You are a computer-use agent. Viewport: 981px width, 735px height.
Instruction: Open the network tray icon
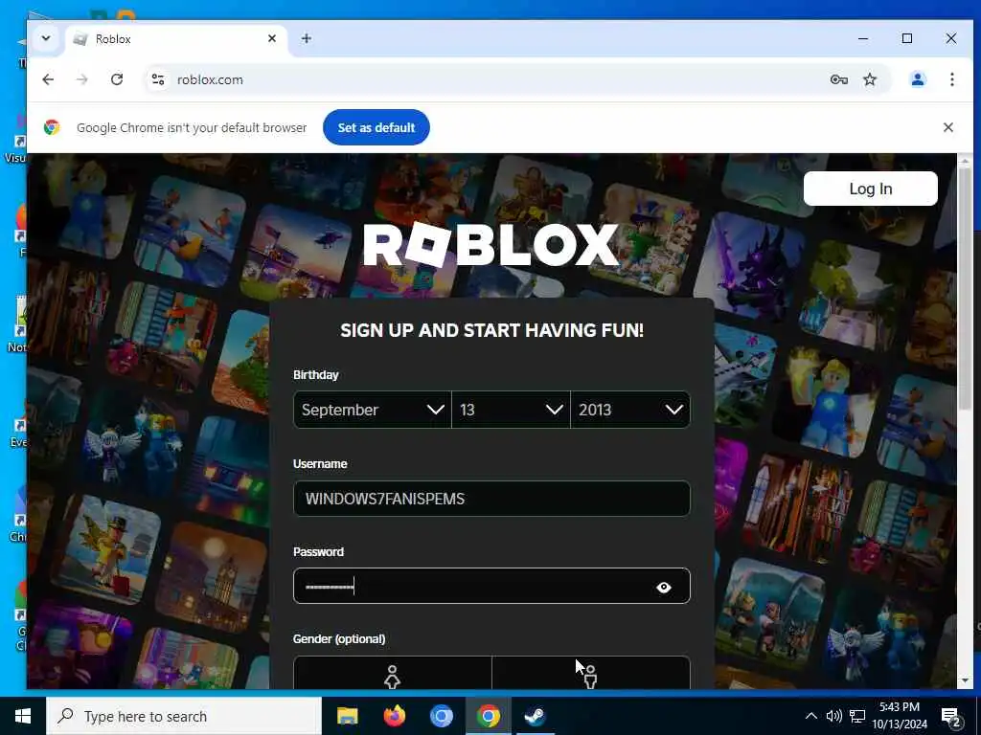click(857, 716)
